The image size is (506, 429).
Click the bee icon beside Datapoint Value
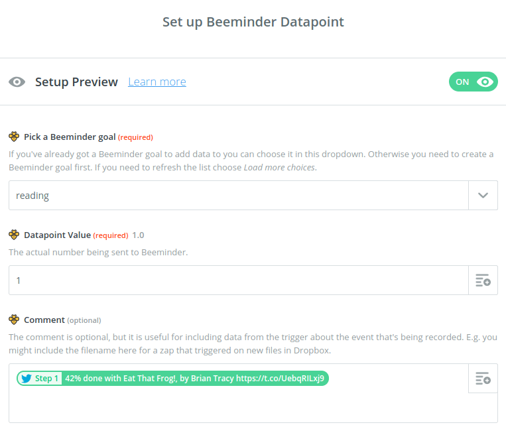pos(14,235)
